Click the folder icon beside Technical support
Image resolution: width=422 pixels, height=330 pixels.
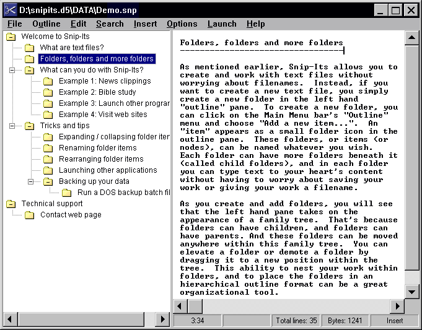(11, 204)
